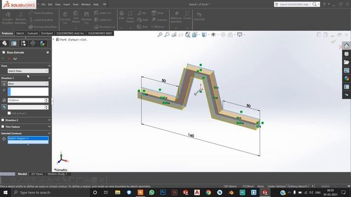The height and width of the screenshot is (197, 351).
Task: Open the Blind end condition dropdown
Action: pyautogui.click(x=28, y=84)
